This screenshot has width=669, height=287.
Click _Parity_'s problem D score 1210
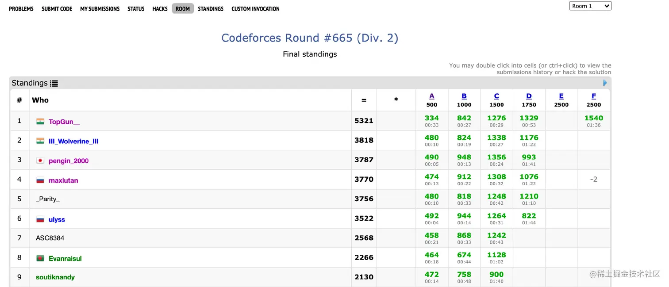[529, 196]
